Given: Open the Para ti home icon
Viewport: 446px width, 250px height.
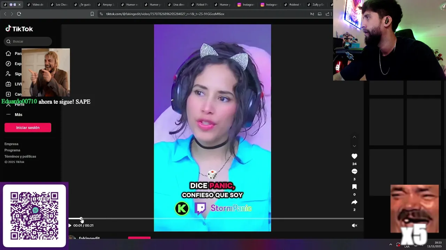Looking at the screenshot, I should 8,53.
